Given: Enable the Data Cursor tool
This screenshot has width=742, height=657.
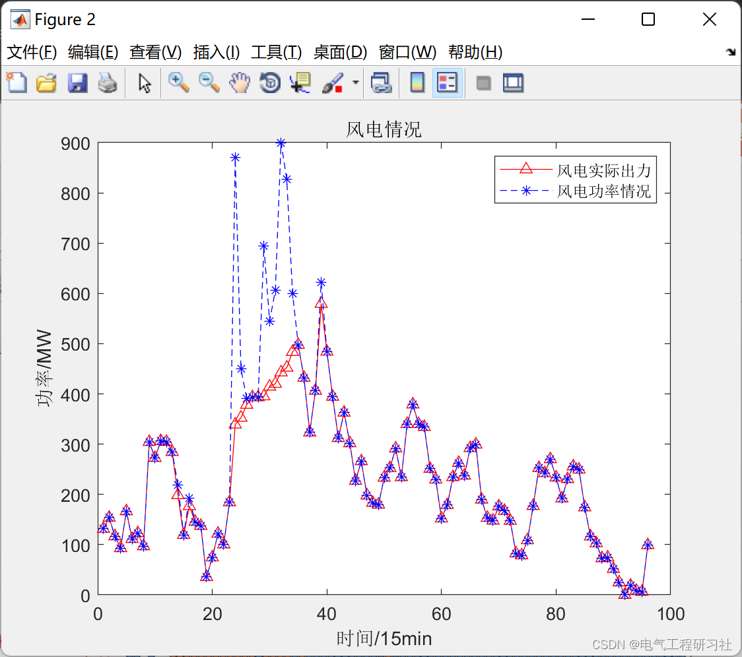Looking at the screenshot, I should tap(300, 83).
